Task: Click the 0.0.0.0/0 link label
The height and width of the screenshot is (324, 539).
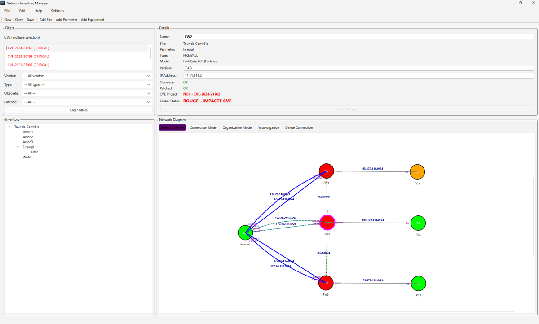Action: click(324, 197)
